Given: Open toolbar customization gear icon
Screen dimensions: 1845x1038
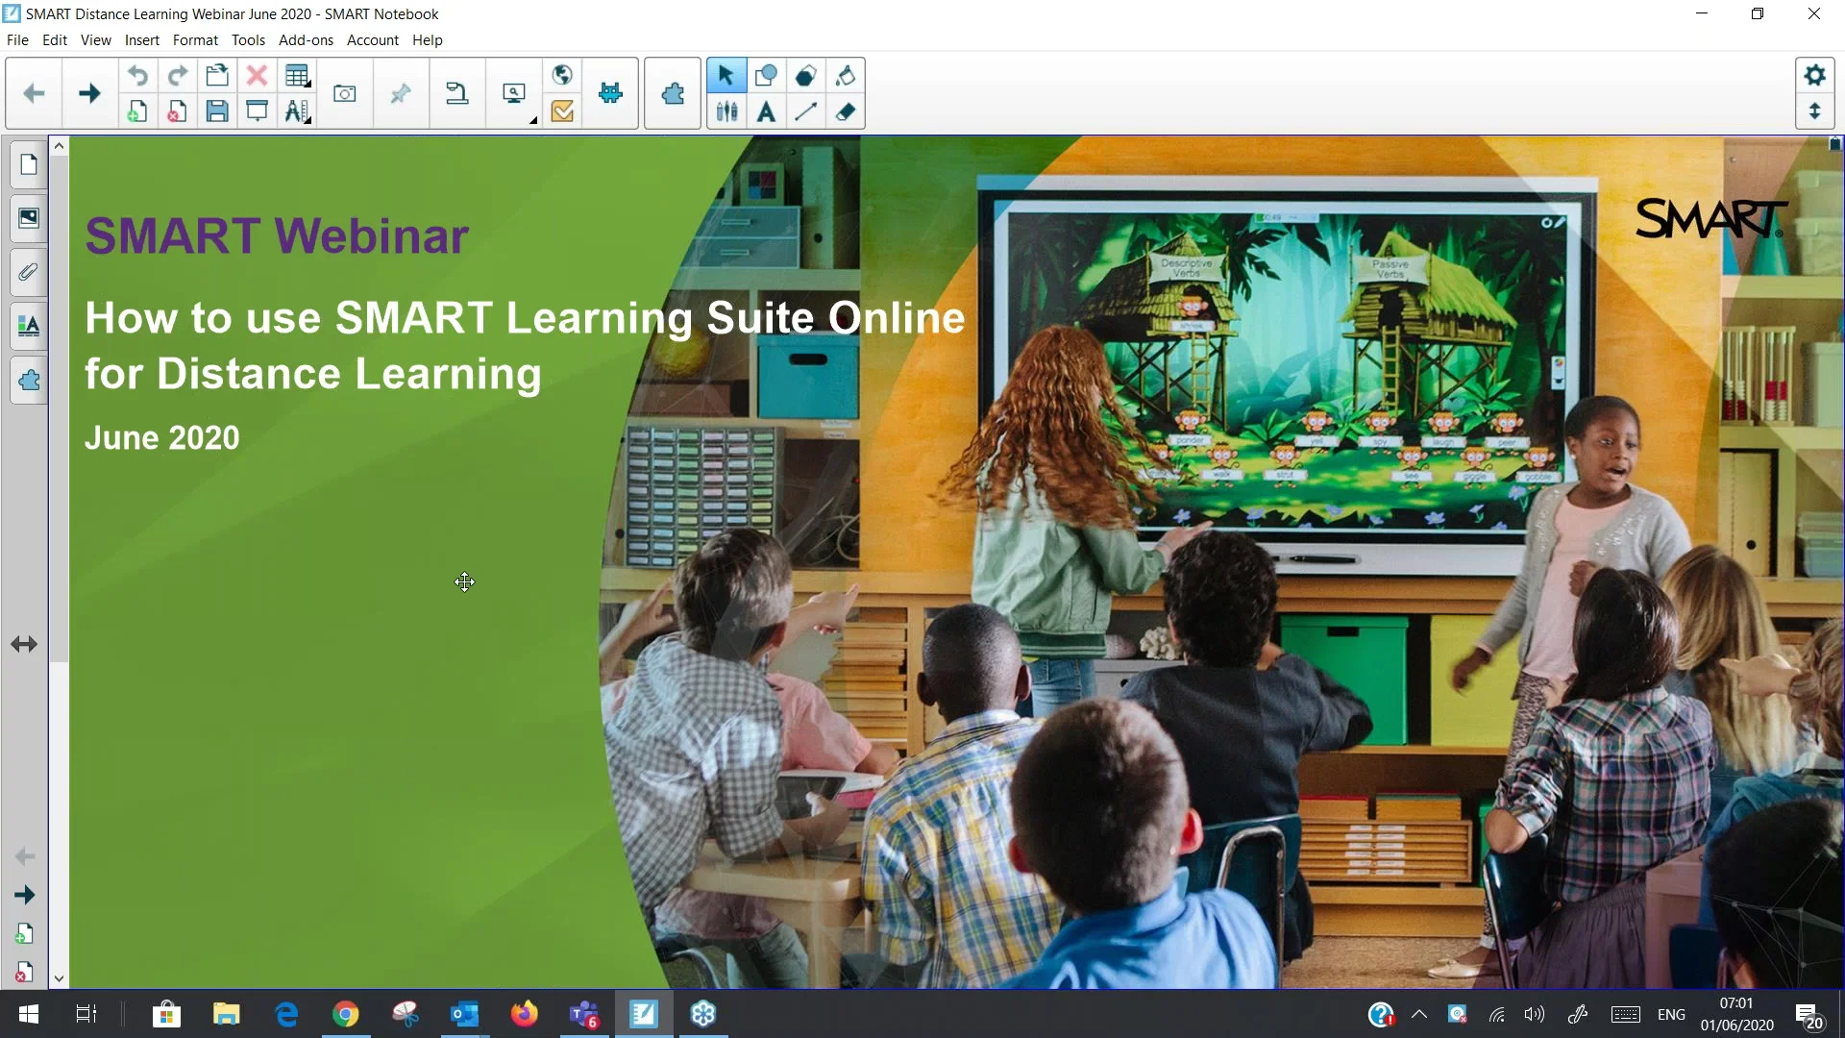Looking at the screenshot, I should 1814,75.
